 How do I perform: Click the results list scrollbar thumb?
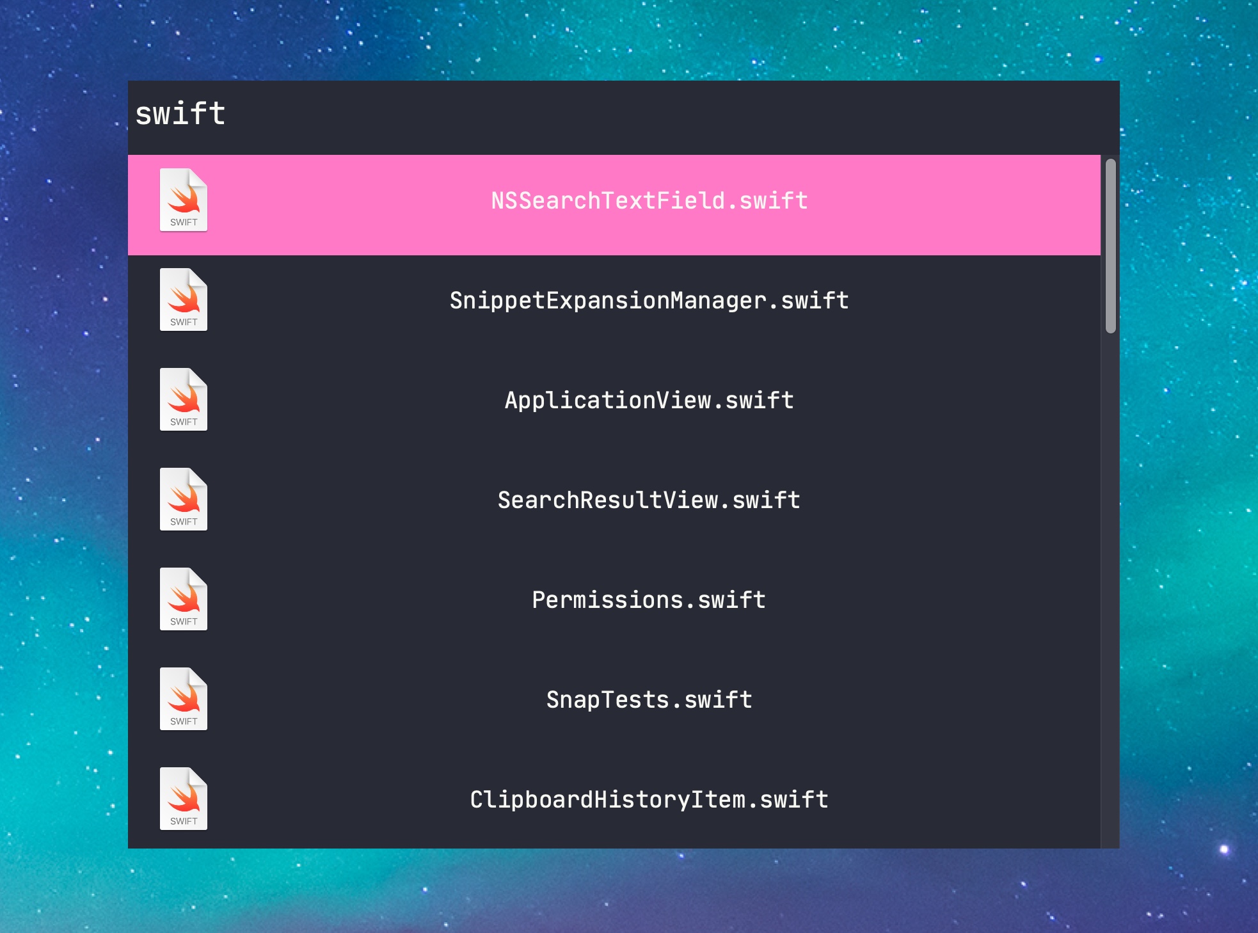pos(1110,246)
